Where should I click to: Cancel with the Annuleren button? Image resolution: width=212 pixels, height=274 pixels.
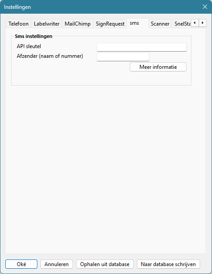coord(57,264)
